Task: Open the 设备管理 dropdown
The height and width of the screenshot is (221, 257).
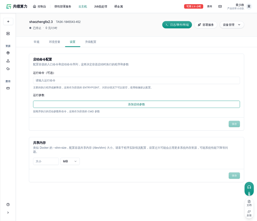Action: tap(232, 25)
